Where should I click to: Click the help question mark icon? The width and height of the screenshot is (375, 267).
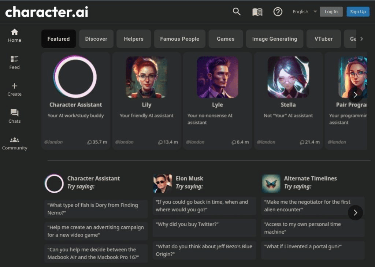278,12
